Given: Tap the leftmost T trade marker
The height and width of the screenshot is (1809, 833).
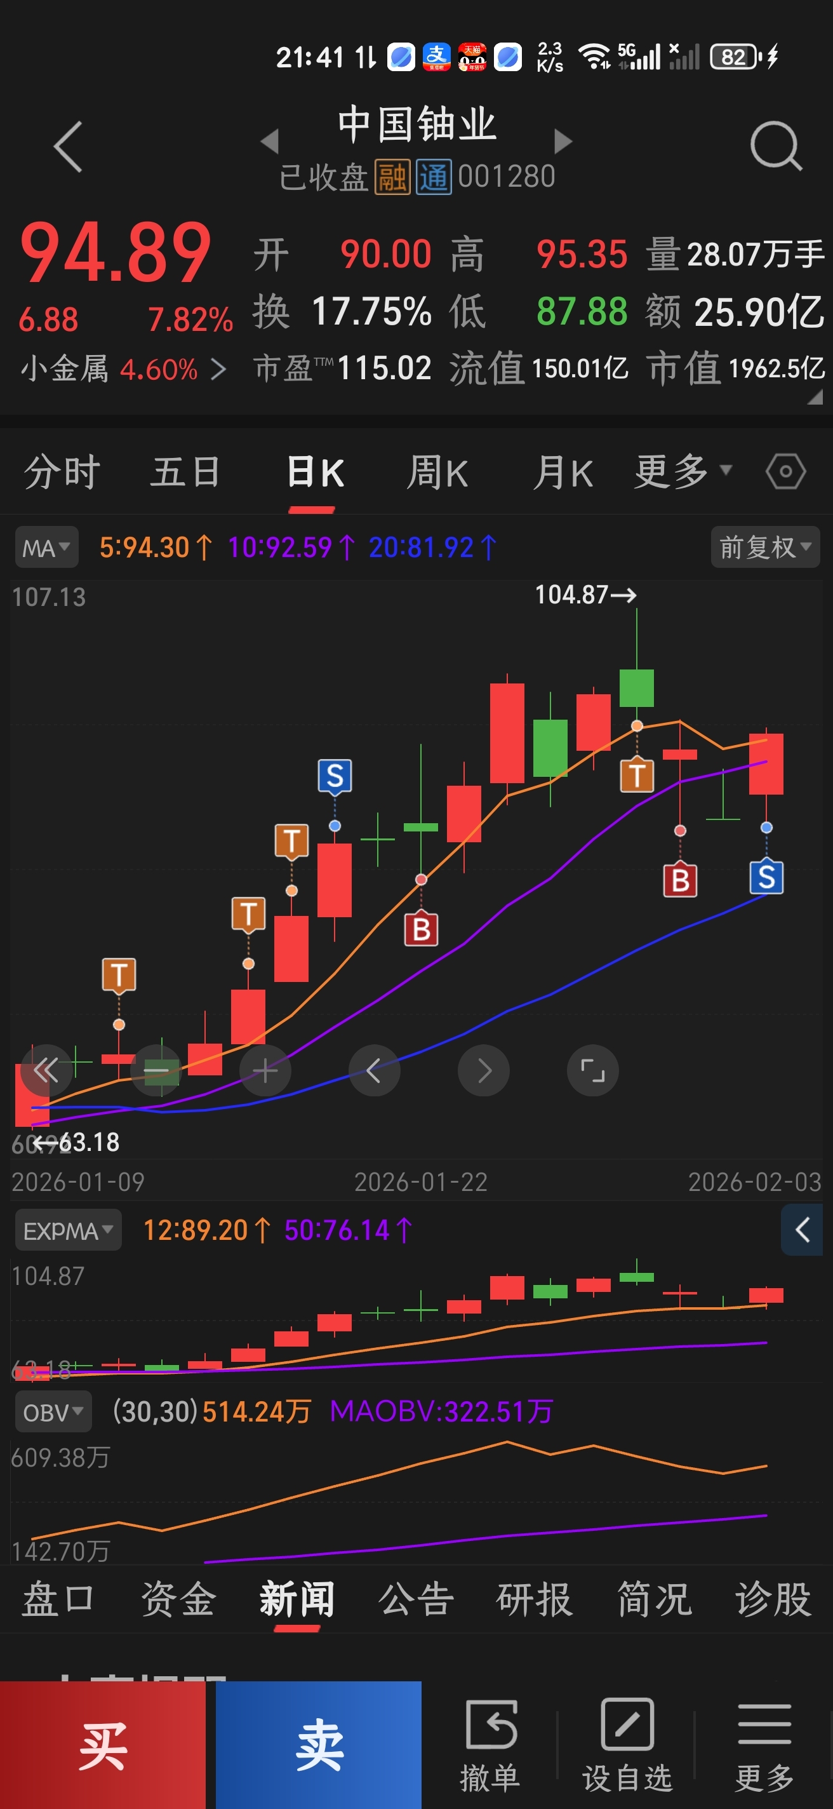Looking at the screenshot, I should coord(119,975).
